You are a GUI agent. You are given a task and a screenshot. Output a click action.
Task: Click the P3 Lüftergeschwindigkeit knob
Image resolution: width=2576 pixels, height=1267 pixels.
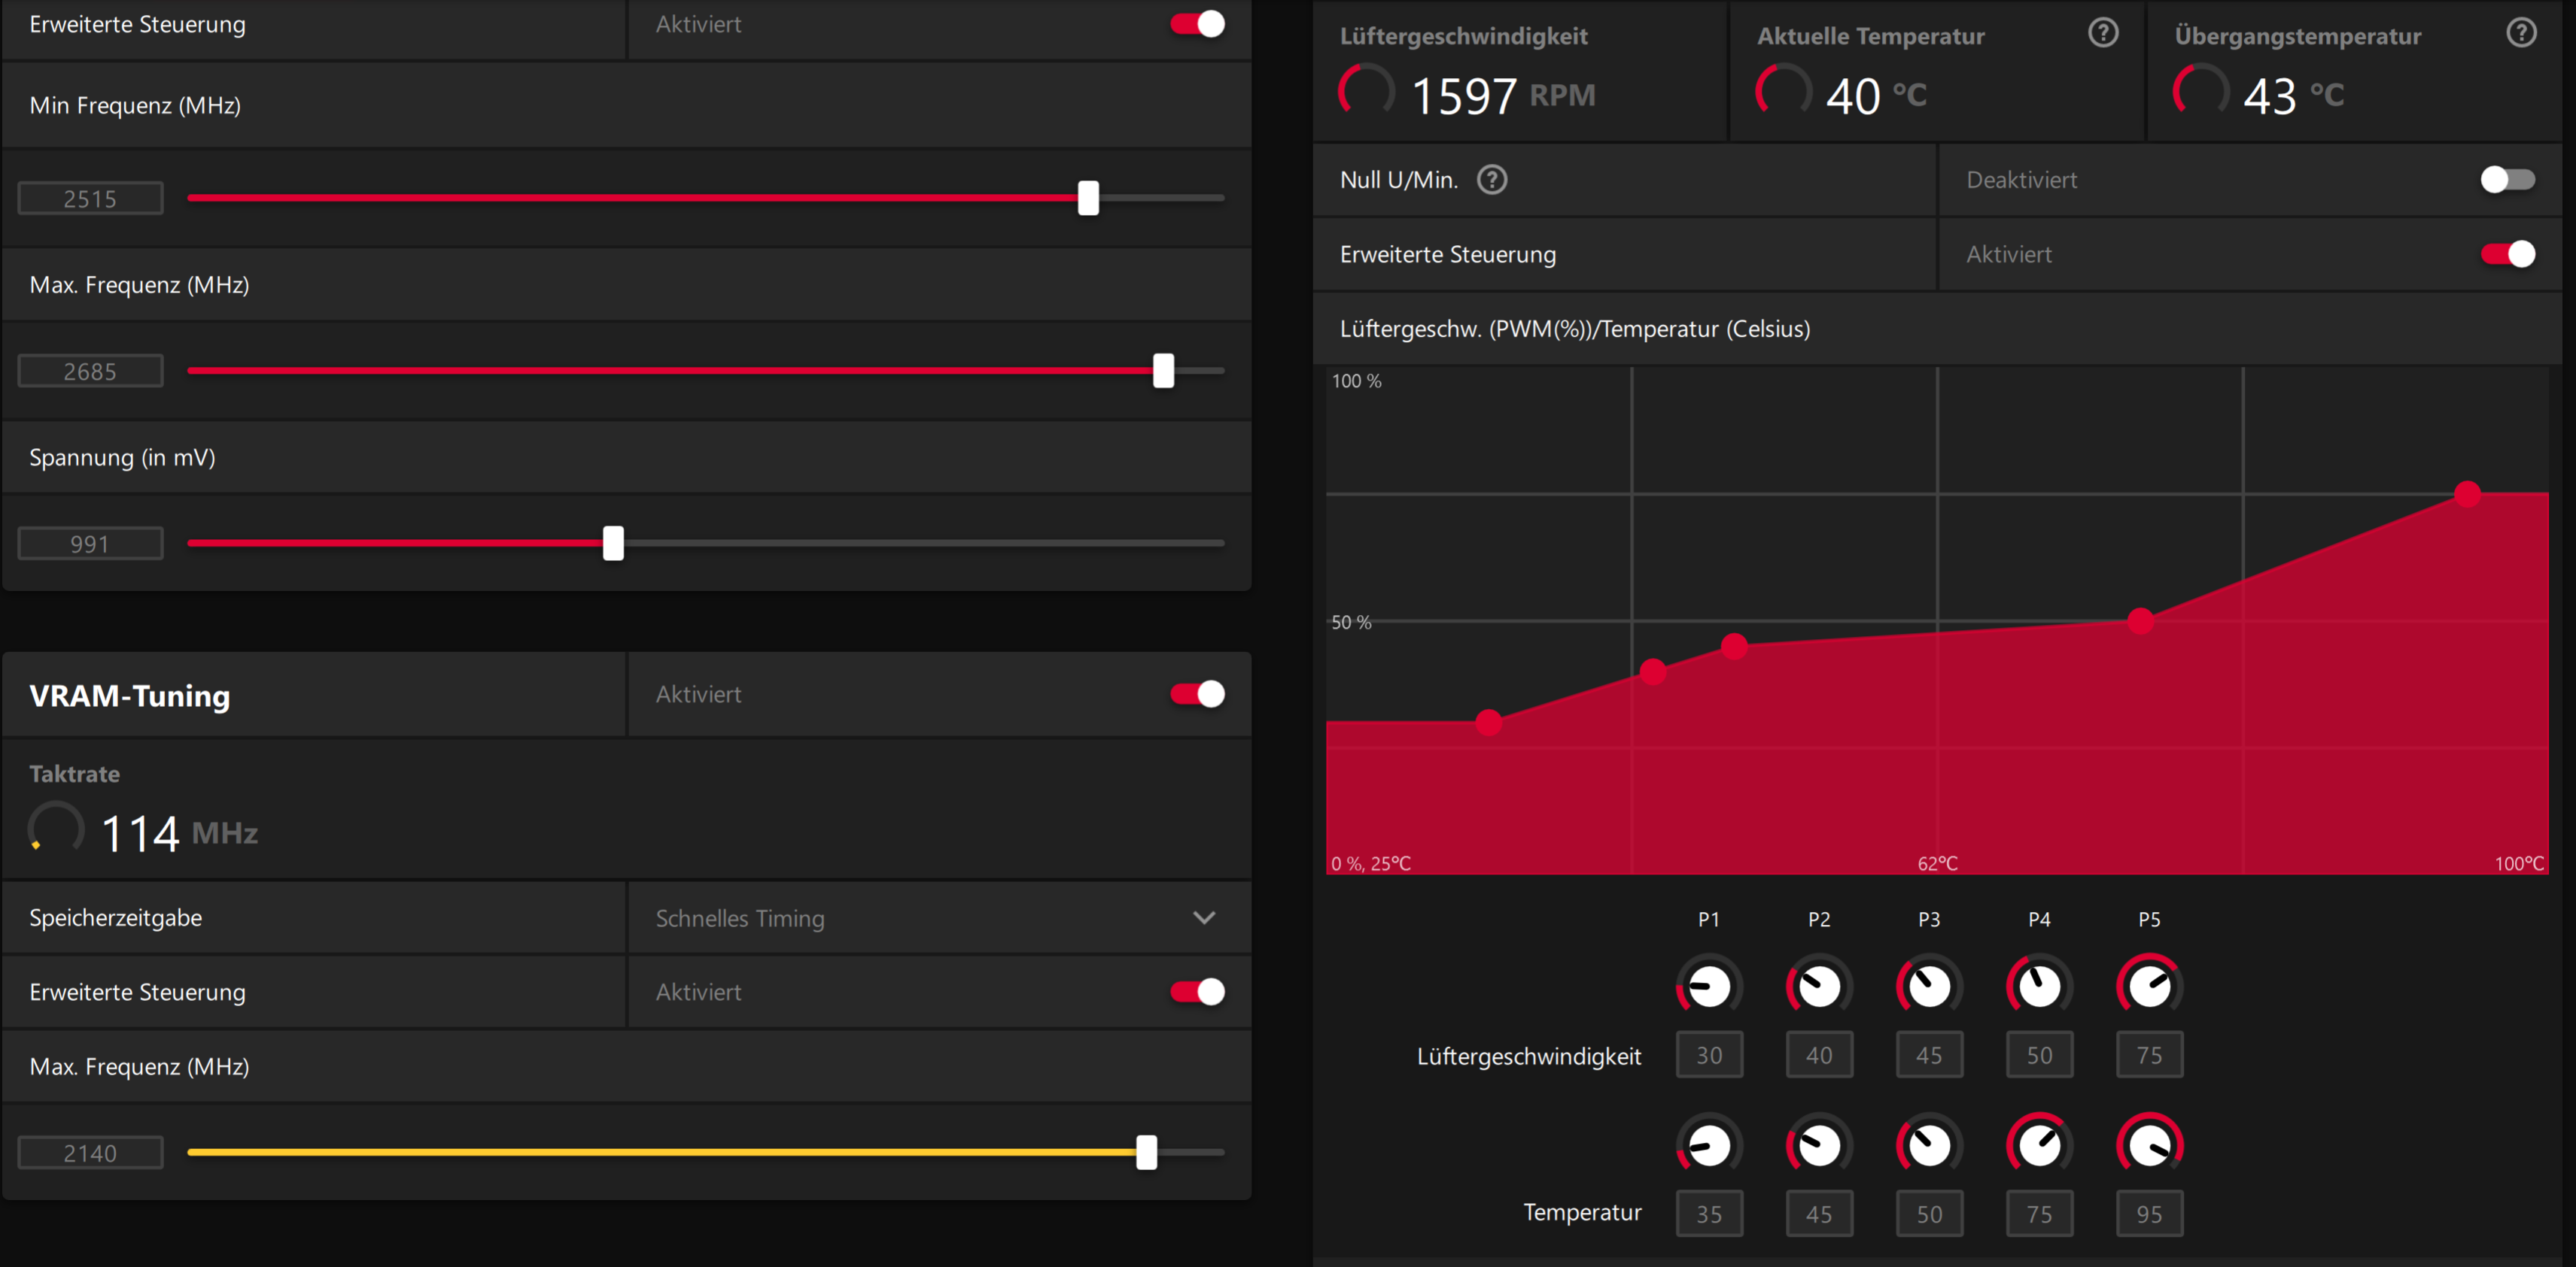pyautogui.click(x=1929, y=987)
